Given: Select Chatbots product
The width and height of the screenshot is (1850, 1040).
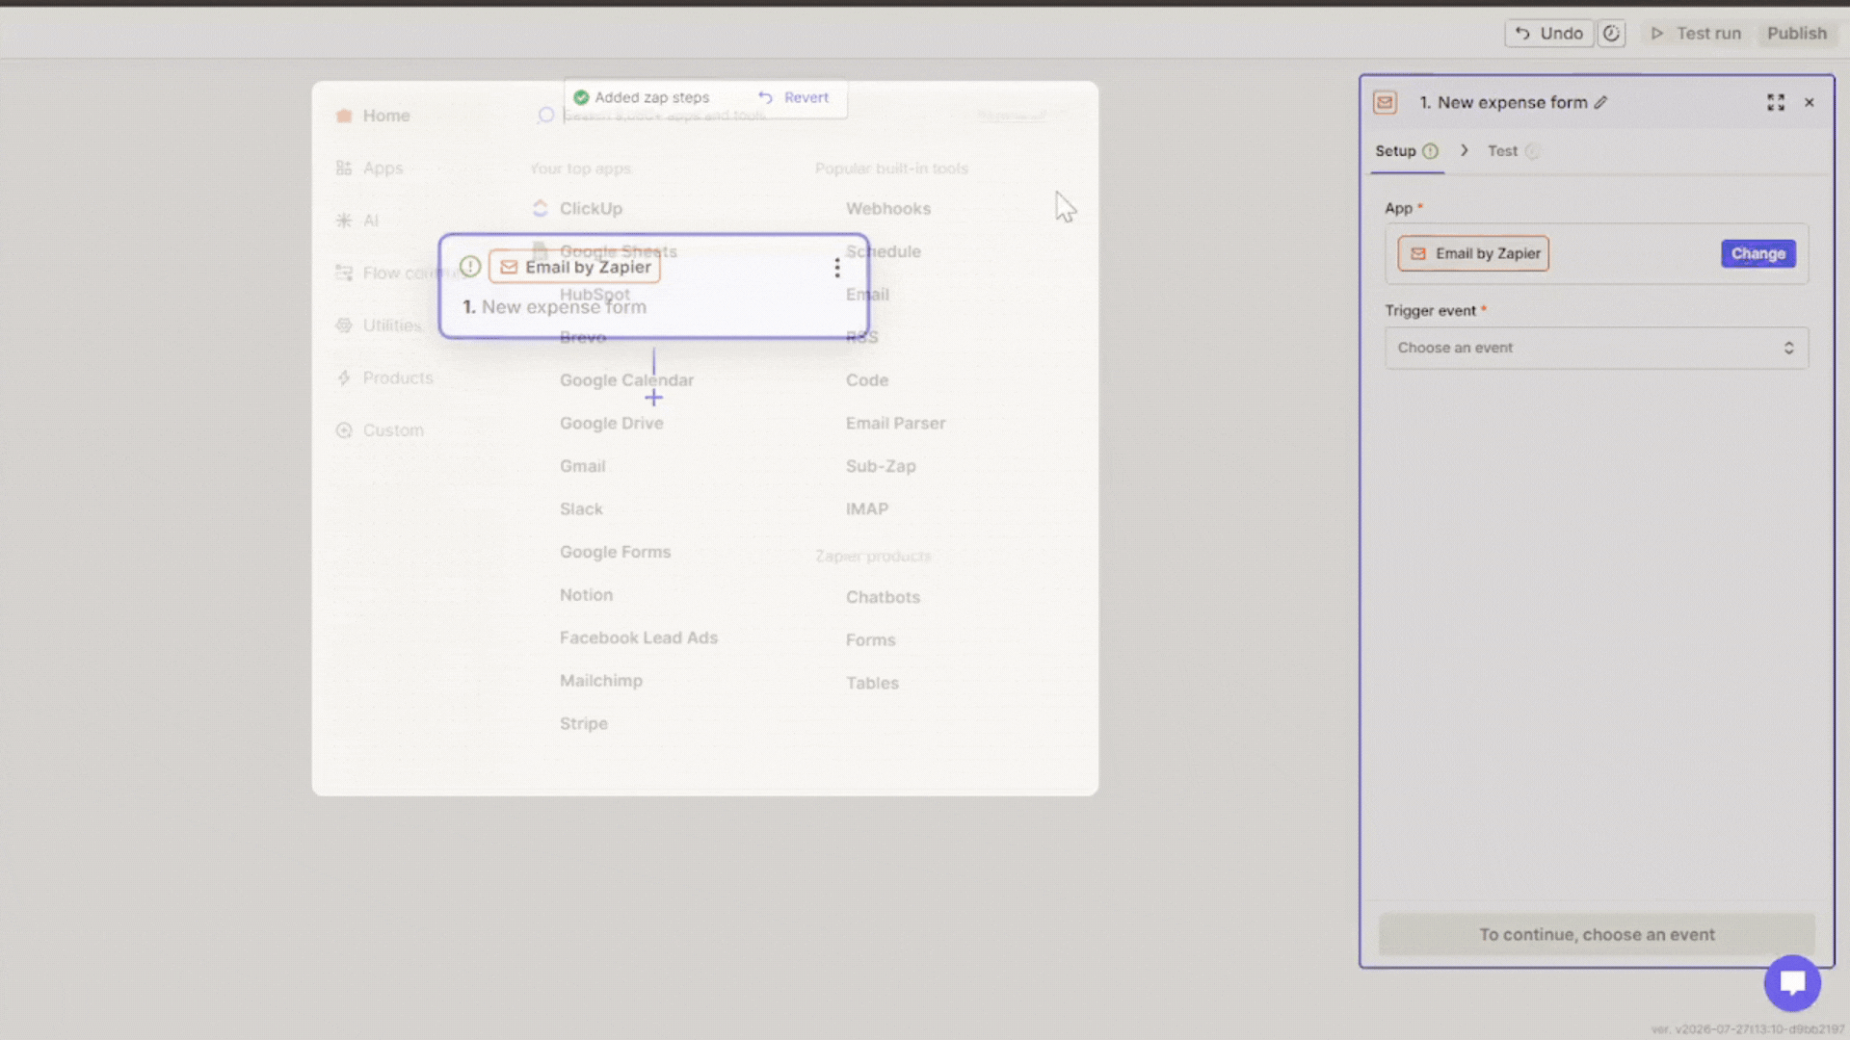Looking at the screenshot, I should (x=883, y=597).
